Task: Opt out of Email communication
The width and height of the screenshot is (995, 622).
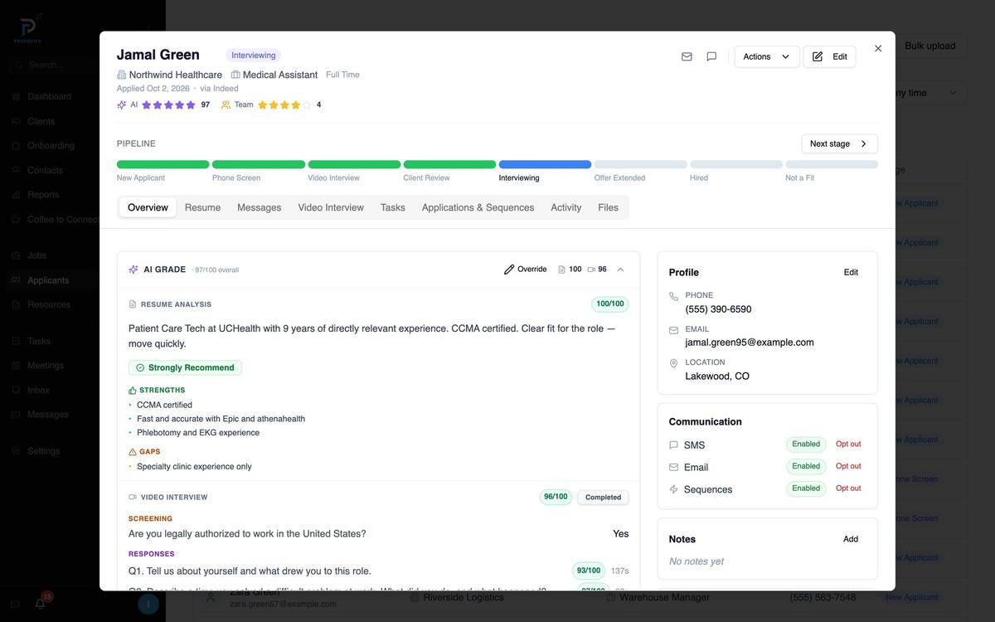Action: [x=848, y=466]
